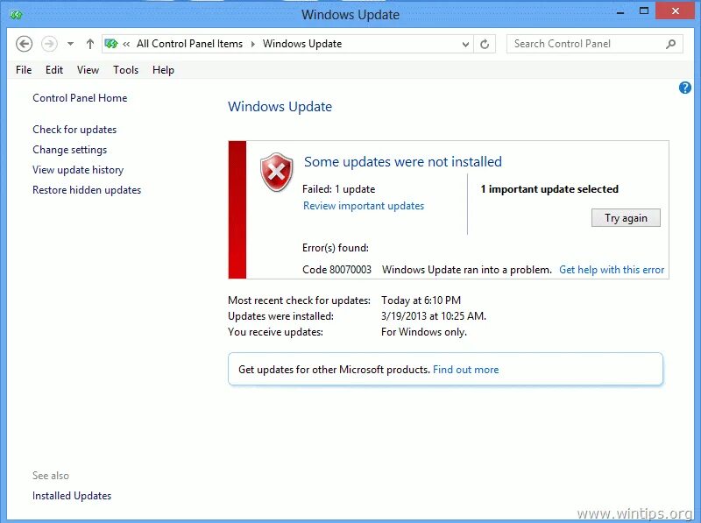Click '3/19/2013 at 10:25 AM.' value
The image size is (701, 523).
coord(433,316)
